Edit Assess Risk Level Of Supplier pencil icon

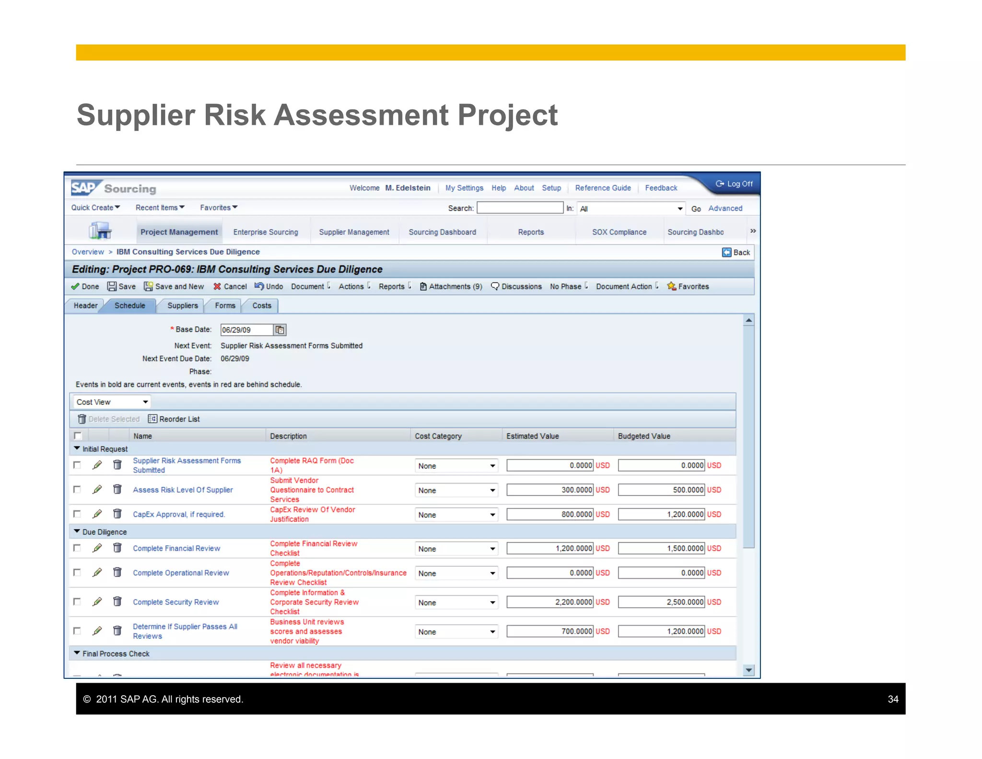point(97,489)
